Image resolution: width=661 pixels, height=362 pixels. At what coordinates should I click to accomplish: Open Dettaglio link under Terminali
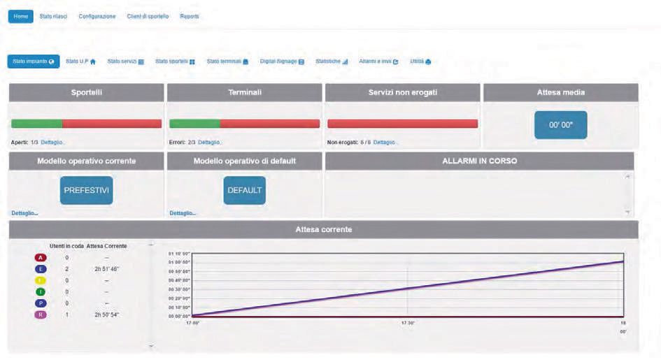(x=210, y=143)
